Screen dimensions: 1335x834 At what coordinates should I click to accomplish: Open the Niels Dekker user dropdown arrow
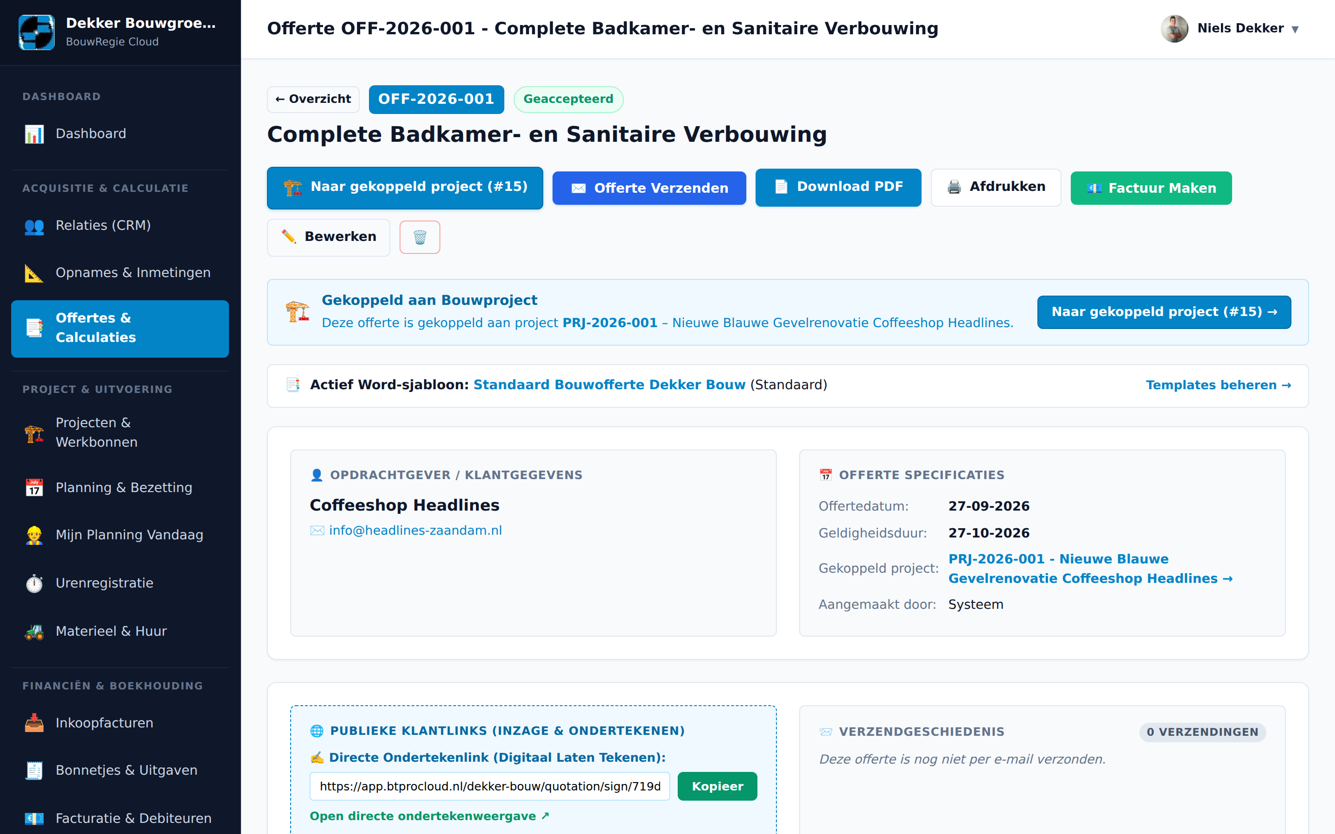tap(1295, 29)
